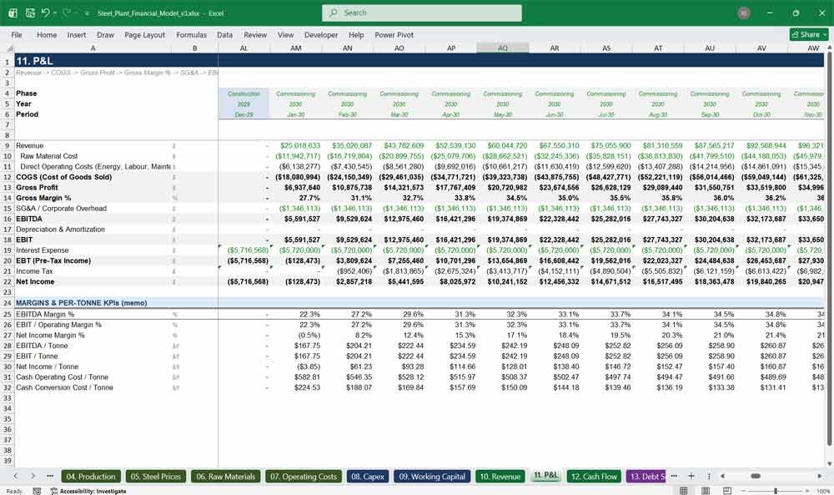Click the zoom slider handle
834x495 pixels.
776,491
